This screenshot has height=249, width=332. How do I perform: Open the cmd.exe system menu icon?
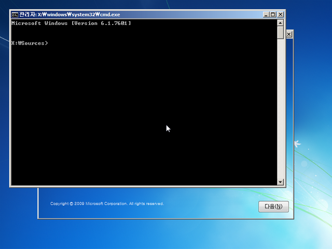point(15,15)
